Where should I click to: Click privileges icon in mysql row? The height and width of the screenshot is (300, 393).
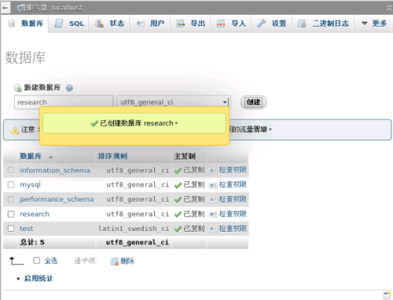coord(213,185)
